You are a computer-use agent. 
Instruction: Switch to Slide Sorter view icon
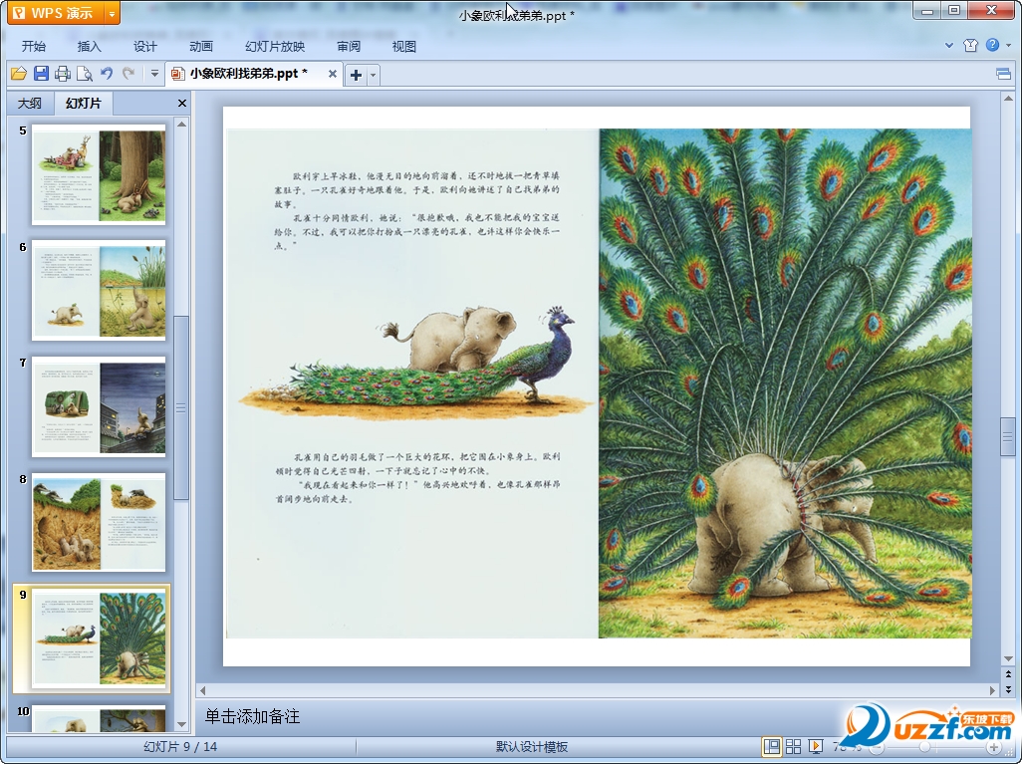point(793,746)
